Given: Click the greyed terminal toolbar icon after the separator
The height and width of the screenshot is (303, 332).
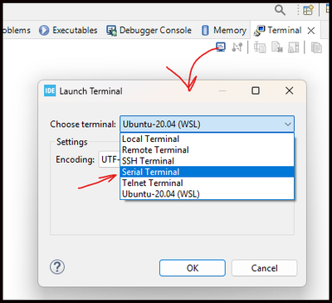Looking at the screenshot, I should click(x=260, y=47).
